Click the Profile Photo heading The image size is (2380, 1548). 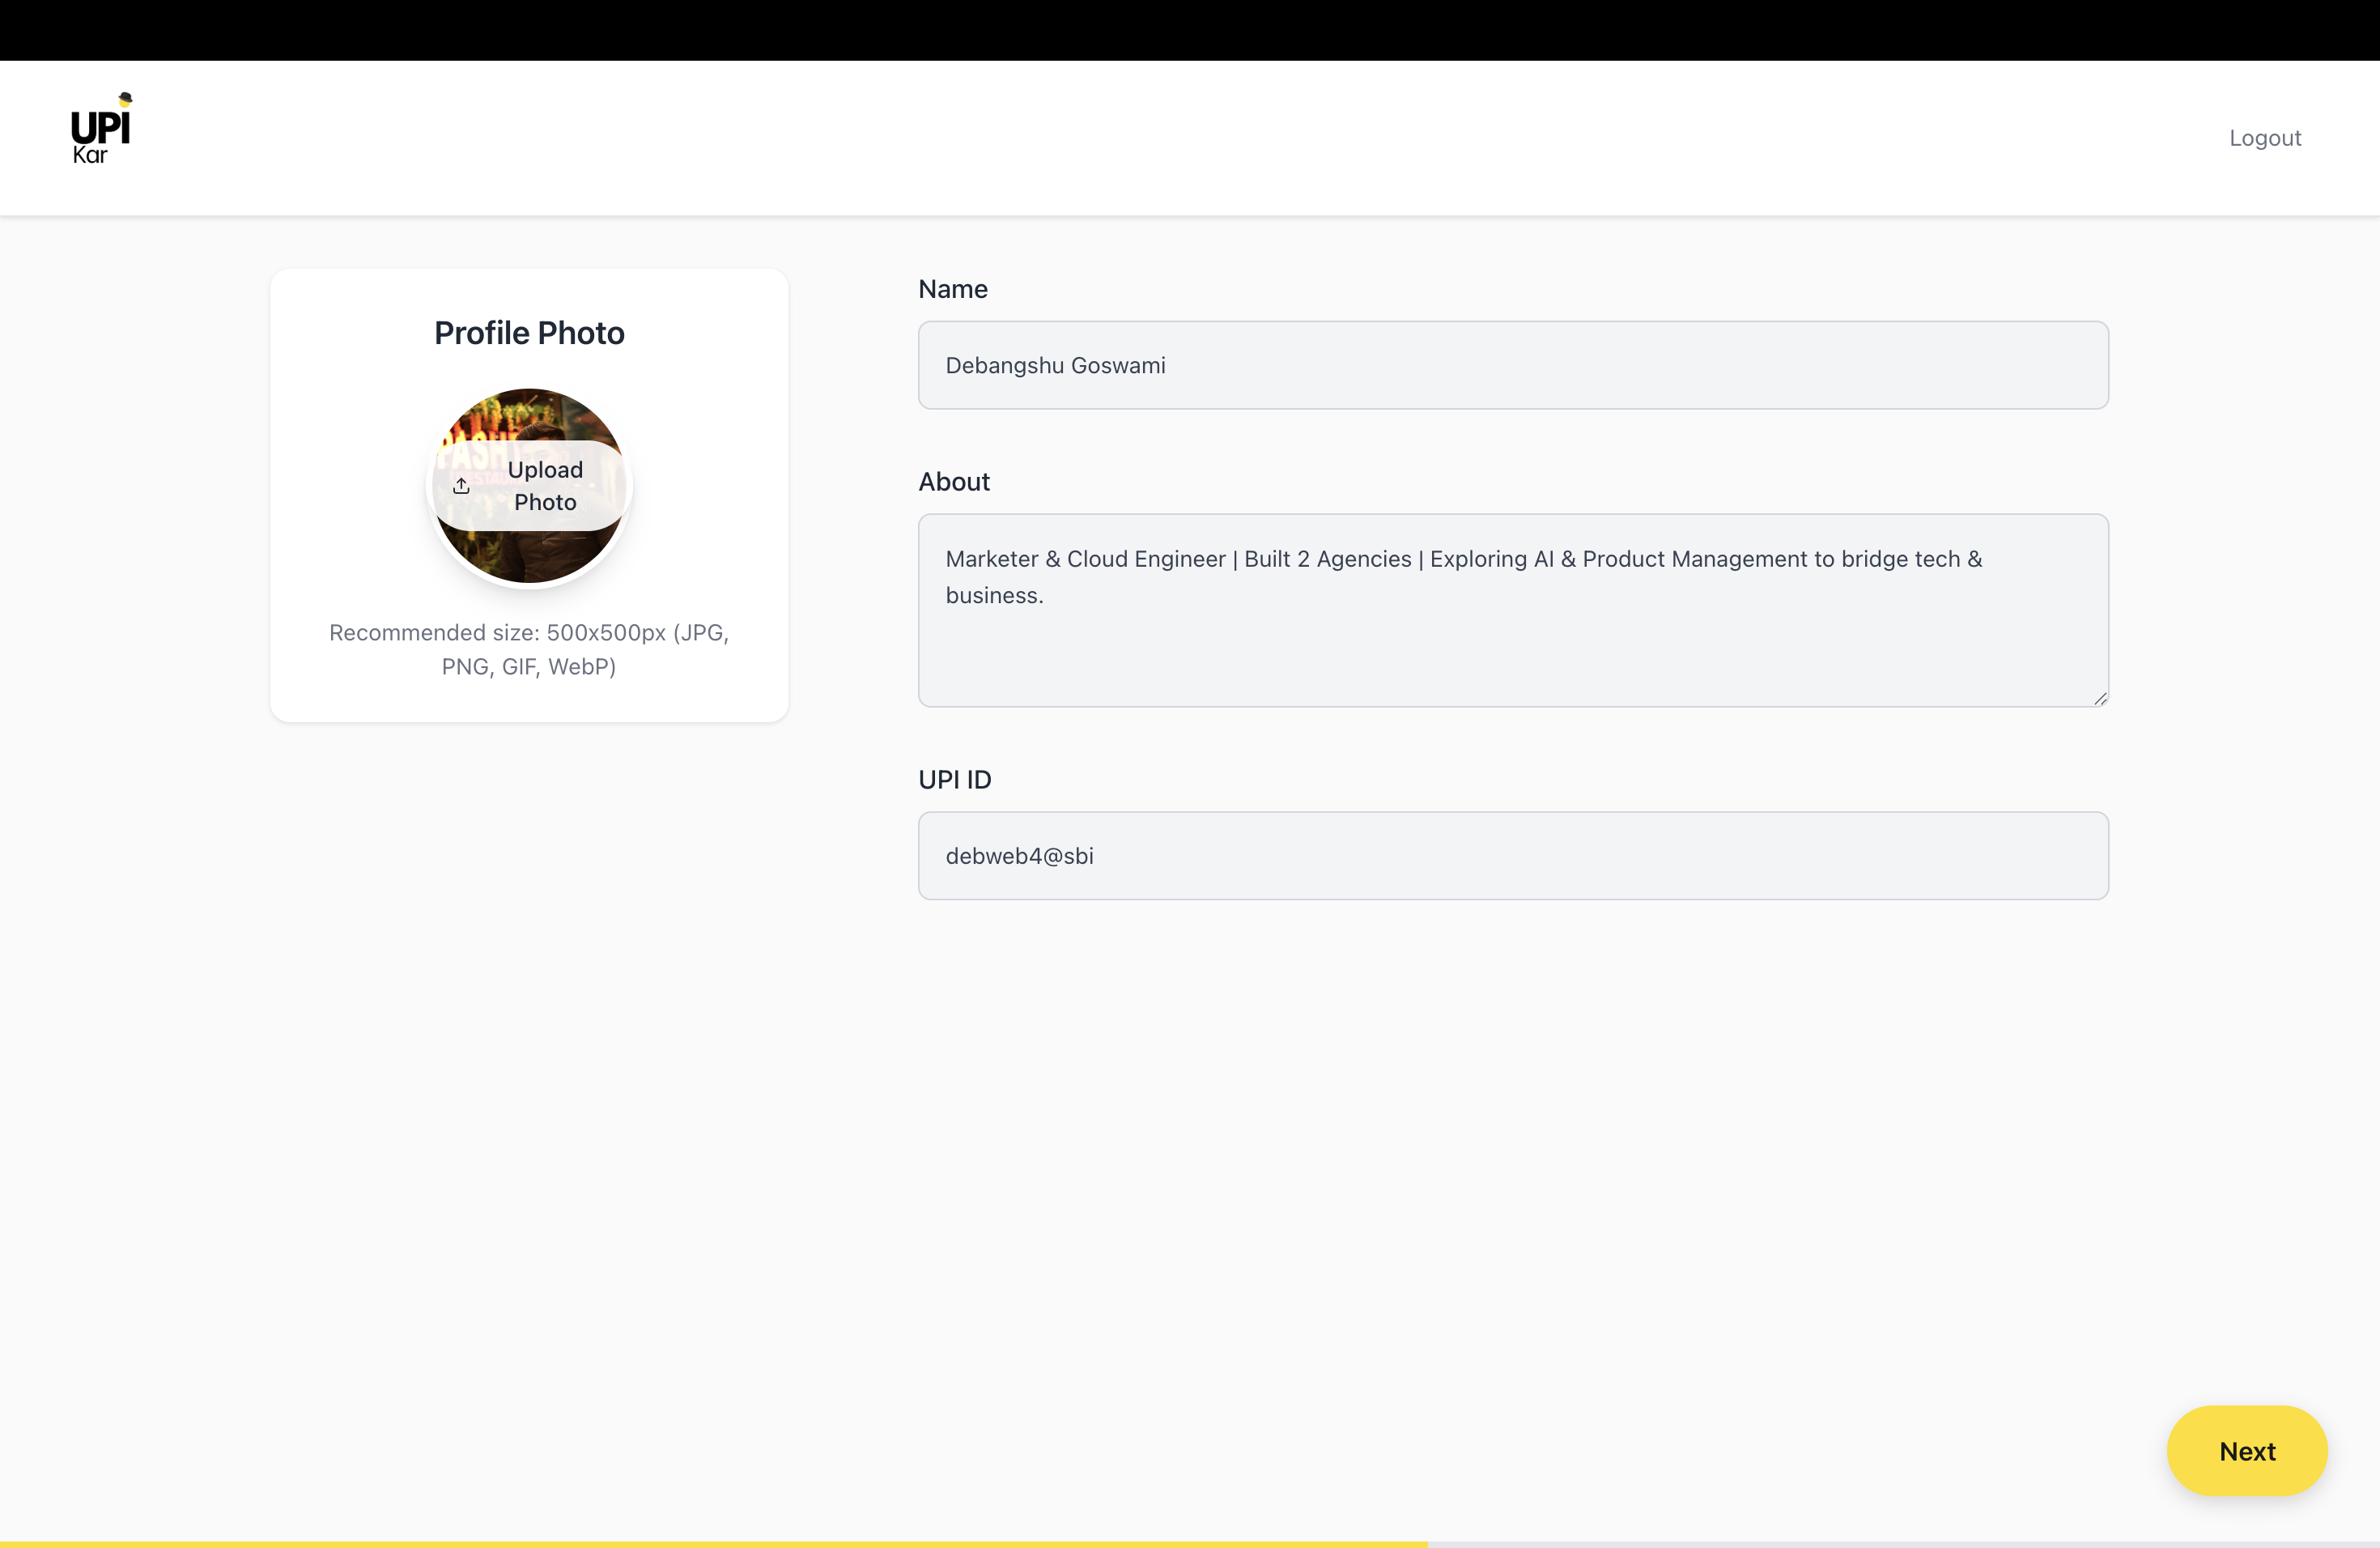pyautogui.click(x=529, y=333)
